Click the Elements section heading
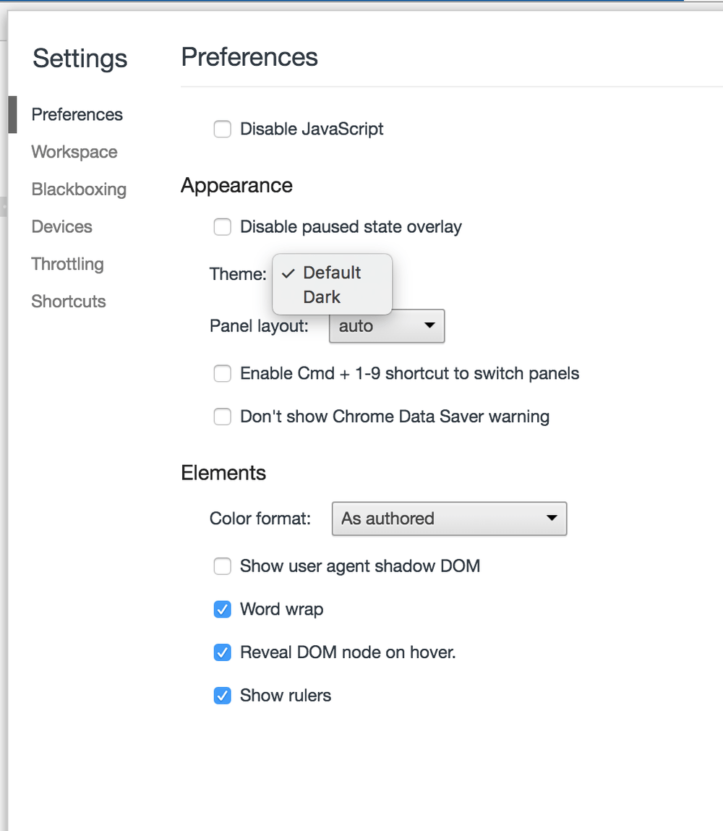The image size is (723, 831). point(223,473)
